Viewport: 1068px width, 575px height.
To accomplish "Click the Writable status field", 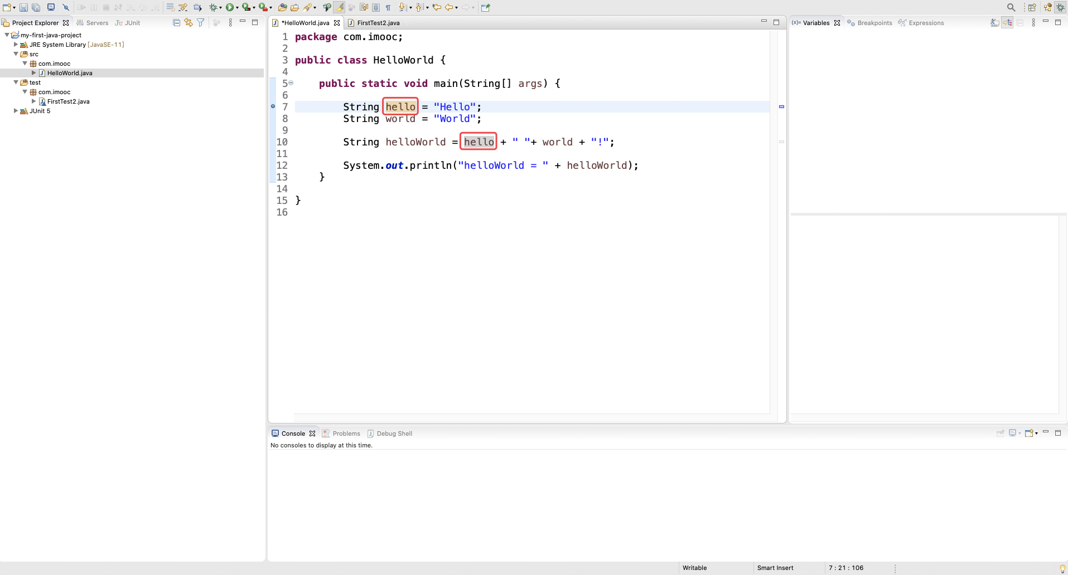I will pos(694,568).
